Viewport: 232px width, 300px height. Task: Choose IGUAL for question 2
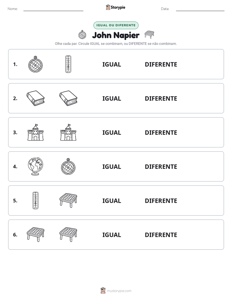111,98
